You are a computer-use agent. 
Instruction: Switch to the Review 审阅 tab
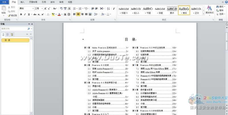61,2
